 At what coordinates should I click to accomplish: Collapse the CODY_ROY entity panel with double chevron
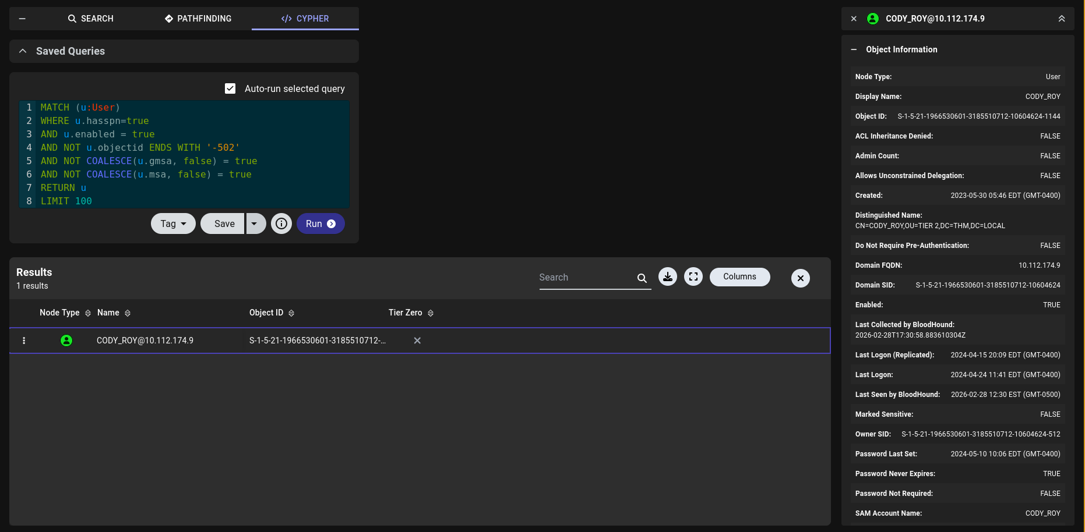click(1061, 19)
